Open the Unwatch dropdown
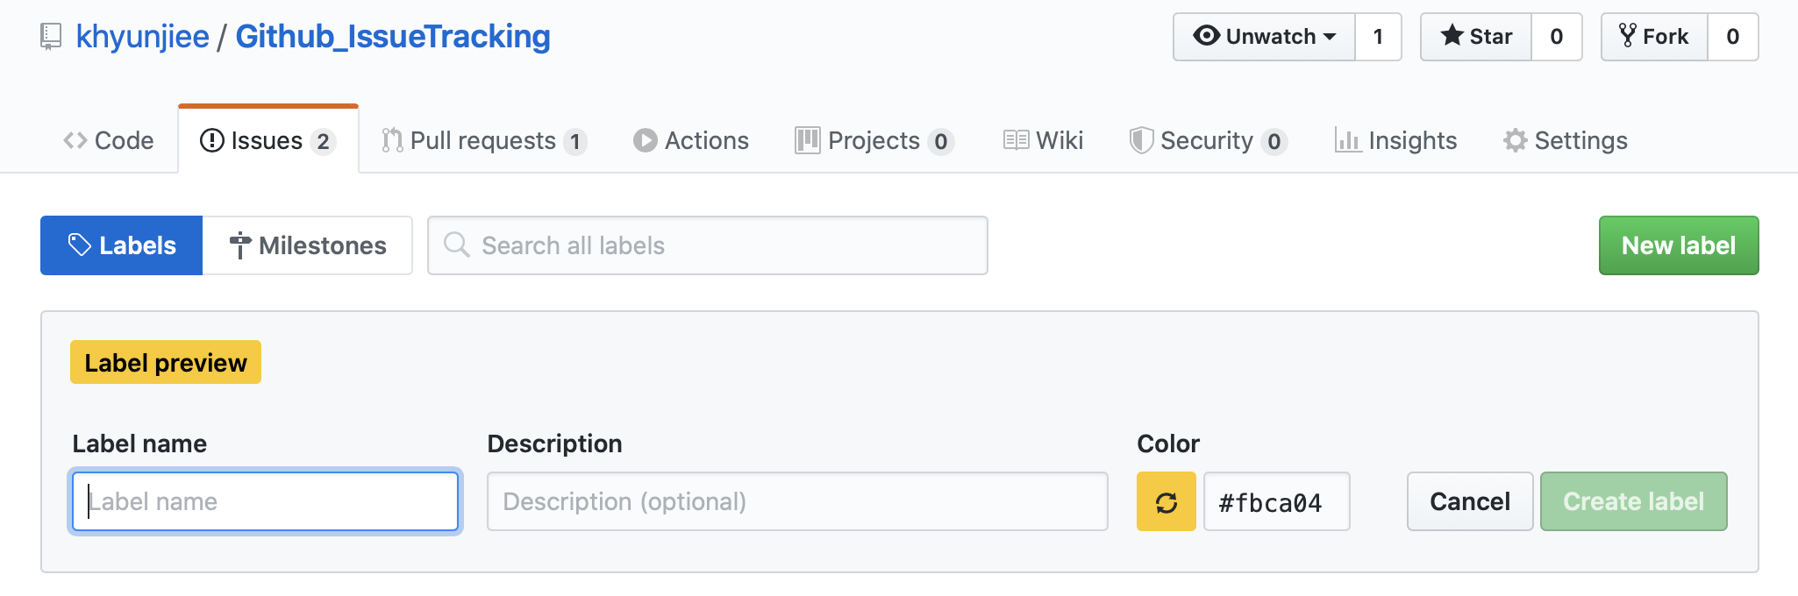The image size is (1798, 596). click(x=1264, y=37)
